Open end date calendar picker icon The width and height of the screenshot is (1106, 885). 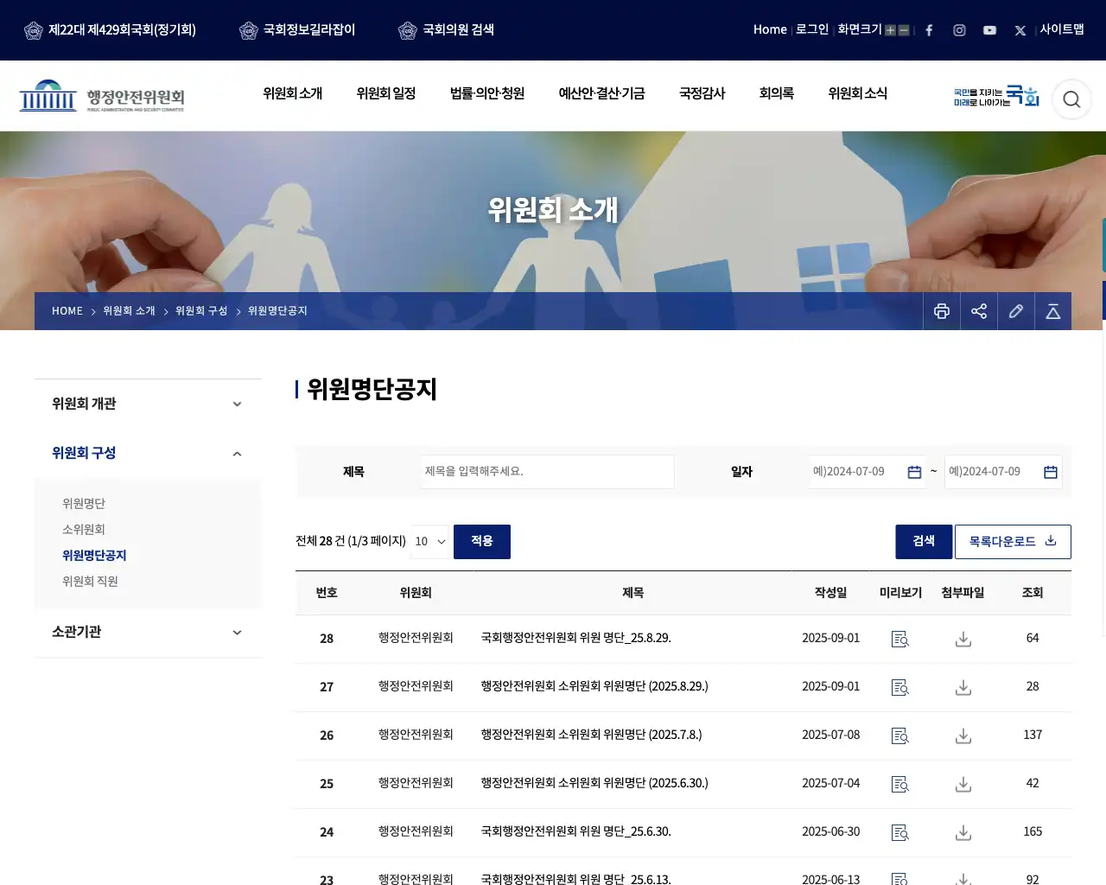pos(1051,472)
